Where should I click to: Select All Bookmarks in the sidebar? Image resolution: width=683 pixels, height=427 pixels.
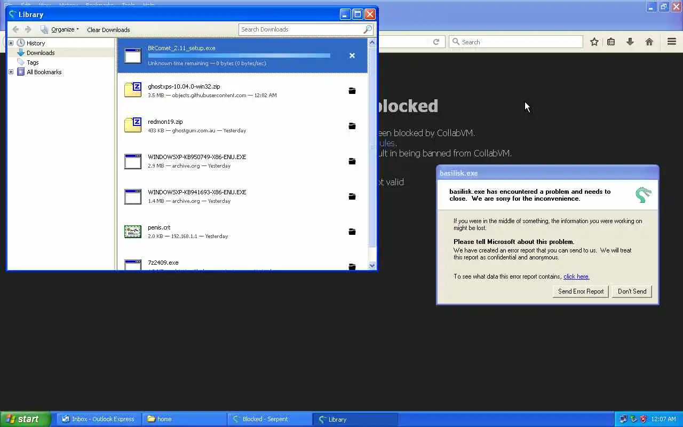point(44,72)
